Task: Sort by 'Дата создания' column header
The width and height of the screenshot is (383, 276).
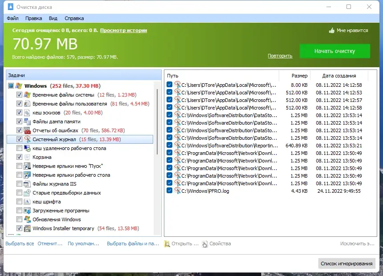Action: point(339,76)
